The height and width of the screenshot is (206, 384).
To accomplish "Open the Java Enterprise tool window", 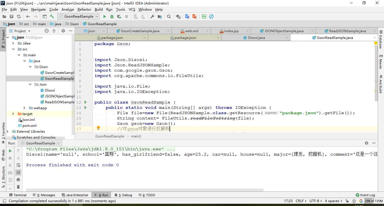I will 74,195.
